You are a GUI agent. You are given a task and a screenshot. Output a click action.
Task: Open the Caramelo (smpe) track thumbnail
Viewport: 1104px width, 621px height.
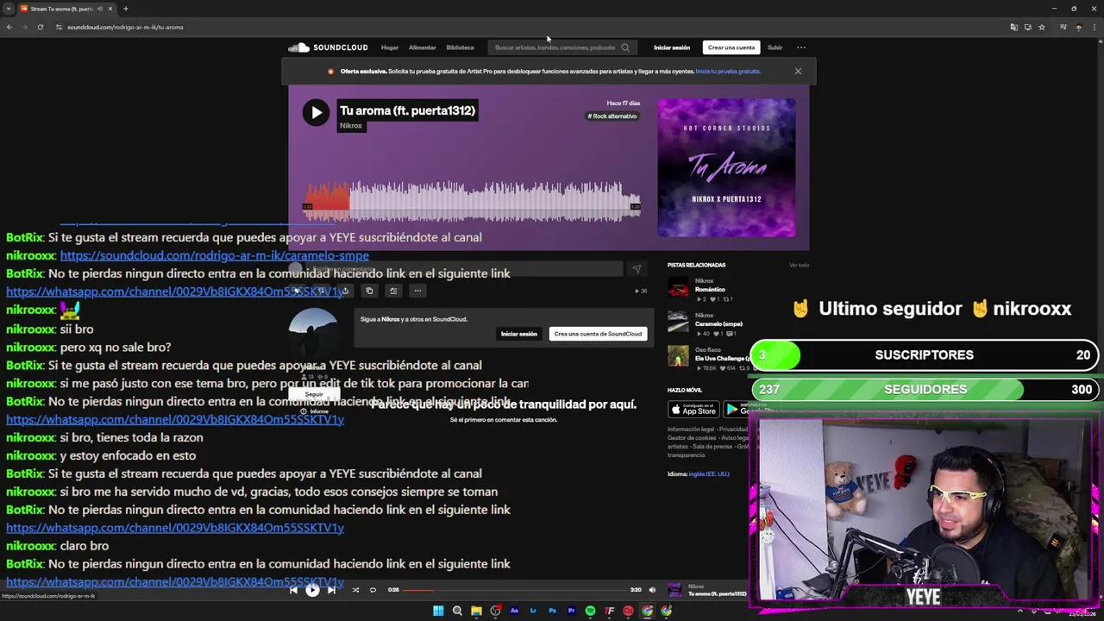679,322
